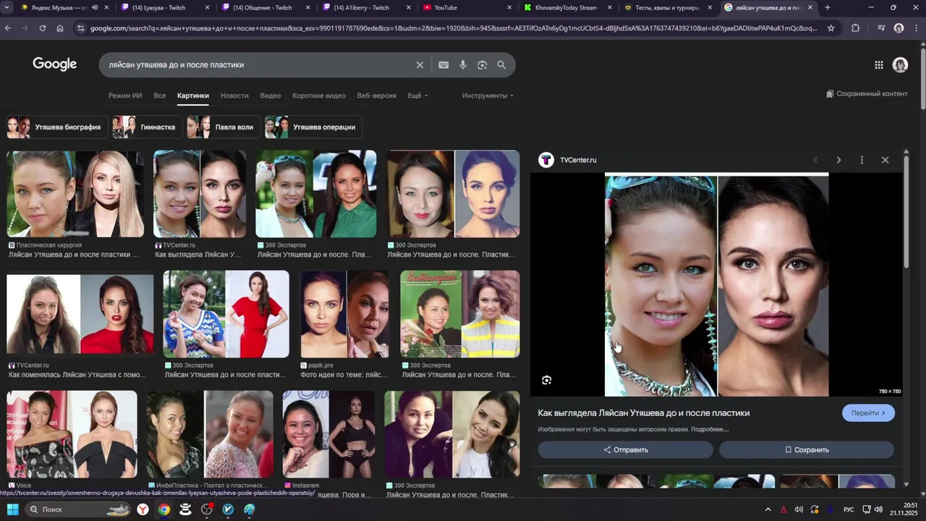Follow the Подробнее copyright link

(x=710, y=429)
